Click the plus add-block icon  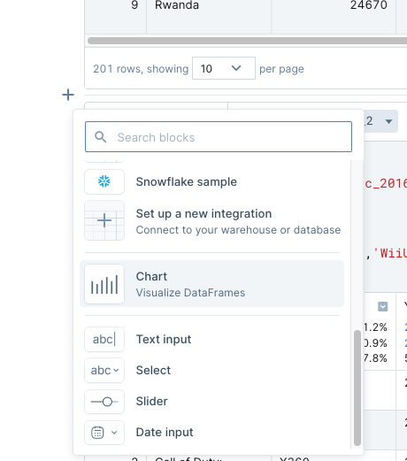[68, 95]
